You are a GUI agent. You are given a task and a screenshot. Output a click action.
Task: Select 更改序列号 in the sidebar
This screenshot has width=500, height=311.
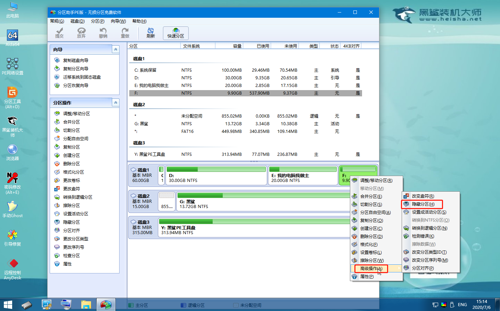click(x=73, y=247)
